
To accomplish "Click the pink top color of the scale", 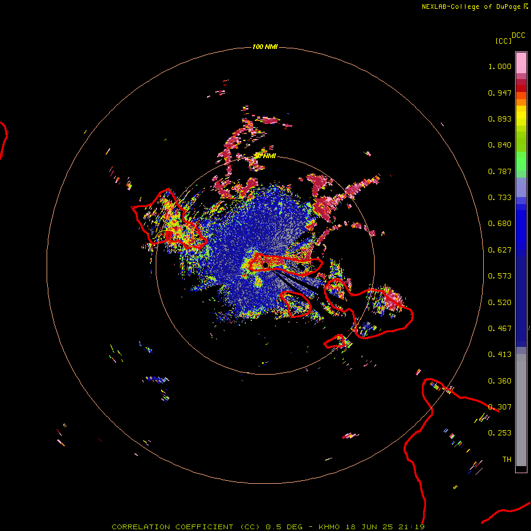I will [x=521, y=63].
